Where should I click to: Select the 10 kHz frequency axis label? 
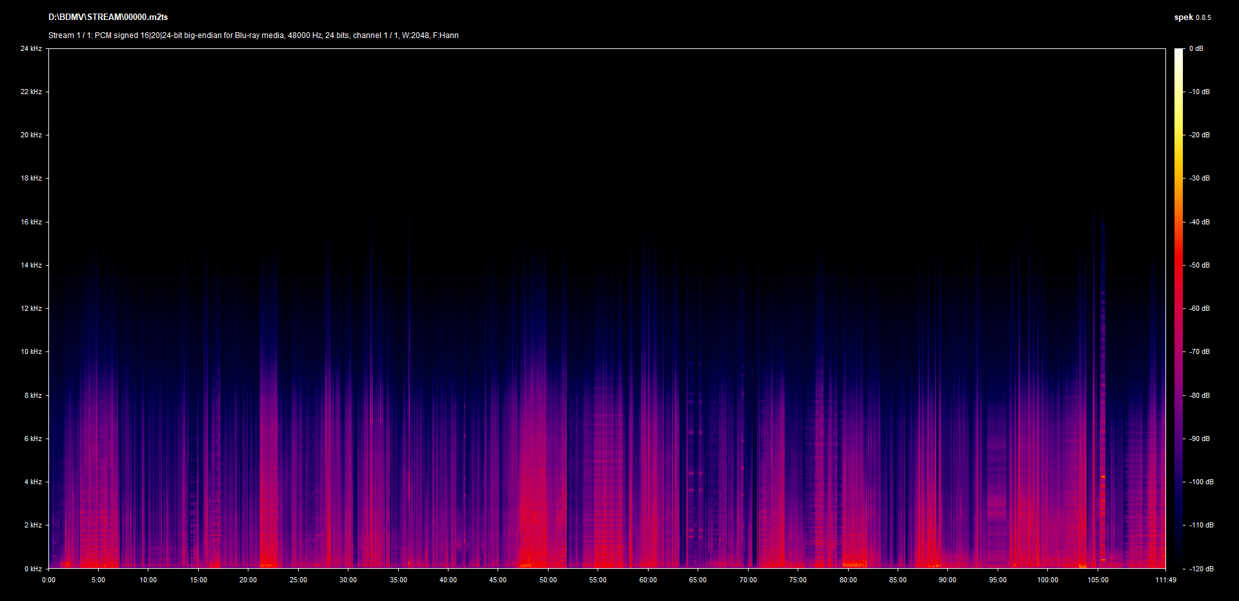click(31, 351)
